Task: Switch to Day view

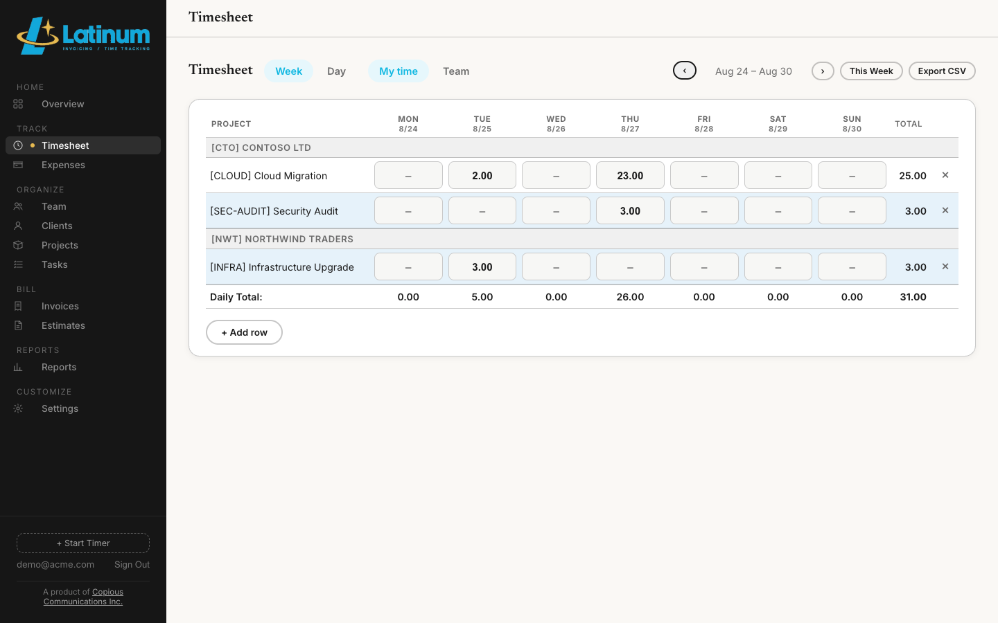Action: 336,71
